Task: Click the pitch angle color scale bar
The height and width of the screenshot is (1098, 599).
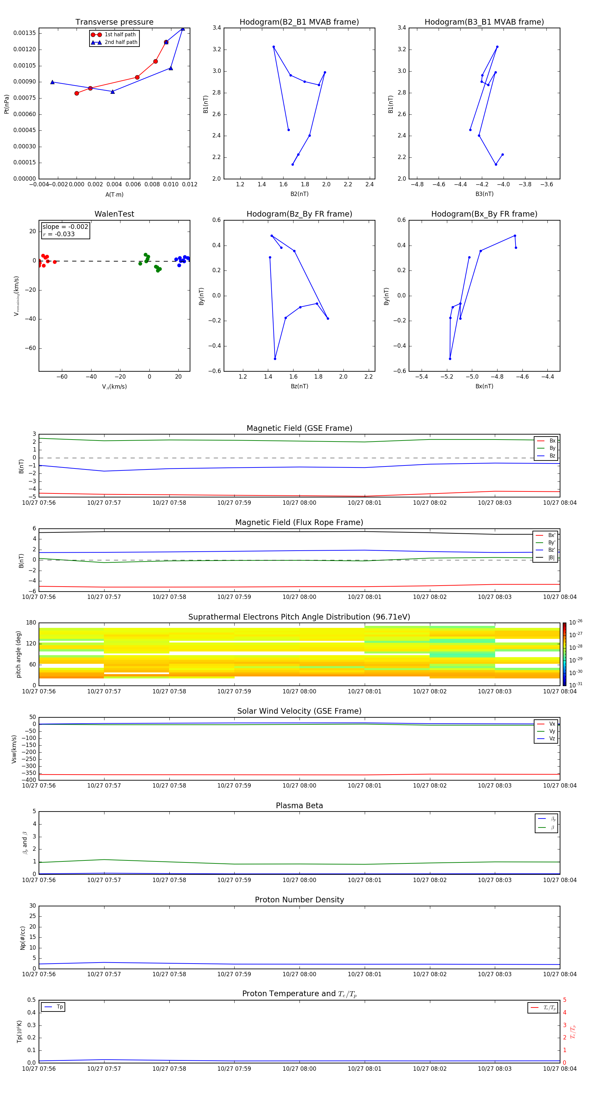Action: [x=564, y=654]
